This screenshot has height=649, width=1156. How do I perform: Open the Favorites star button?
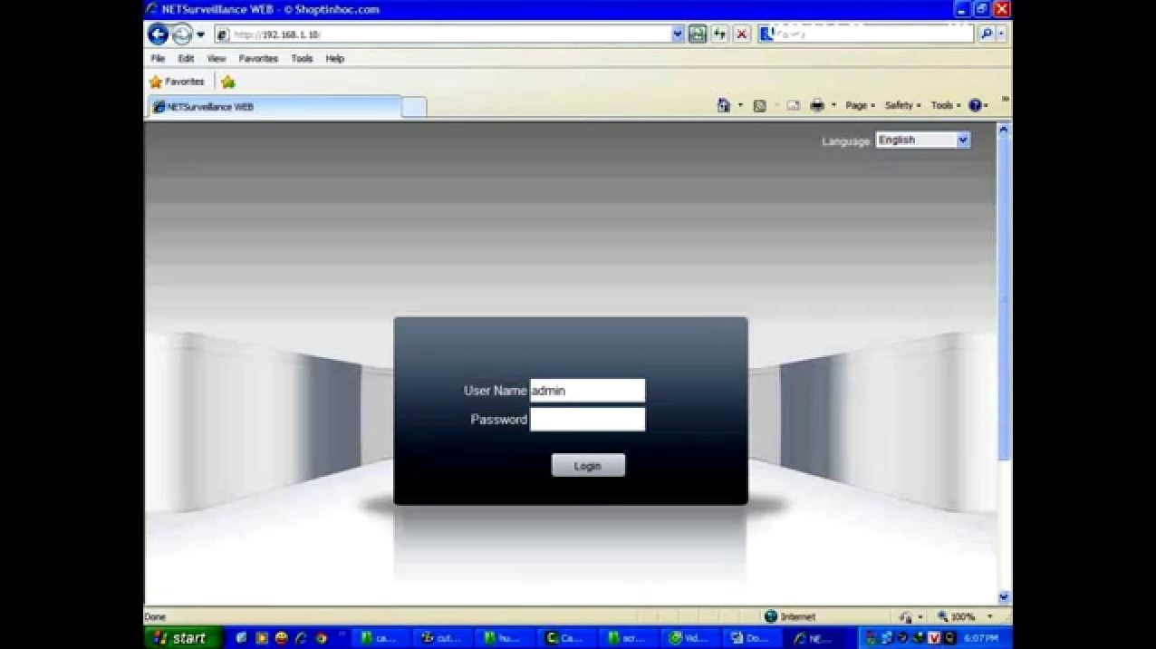[178, 82]
